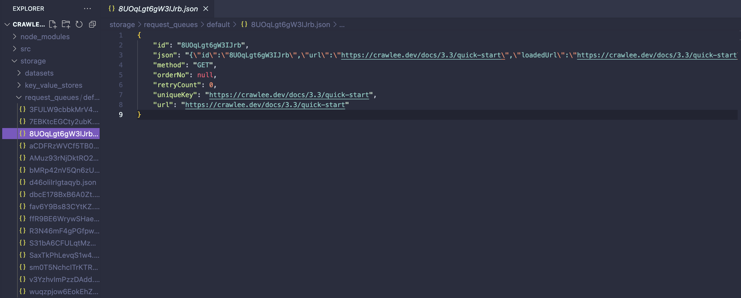Collapse all folders in Explorer

92,24
